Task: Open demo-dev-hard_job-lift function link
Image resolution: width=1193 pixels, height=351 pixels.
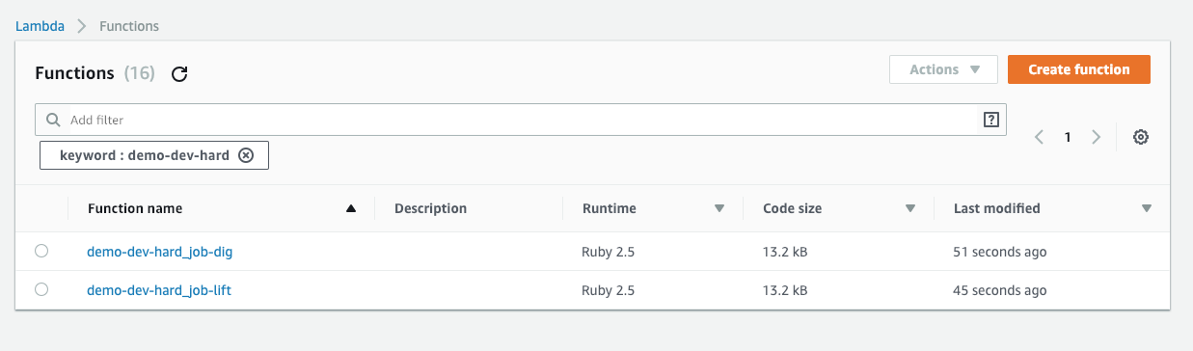Action: 159,290
